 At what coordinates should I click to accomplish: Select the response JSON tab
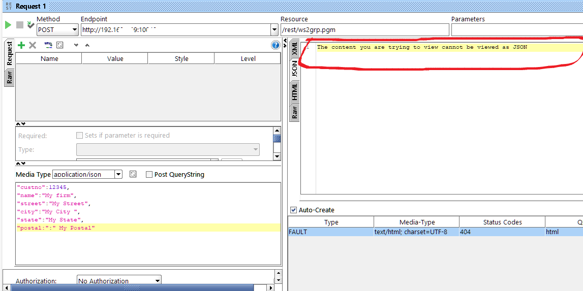click(294, 70)
